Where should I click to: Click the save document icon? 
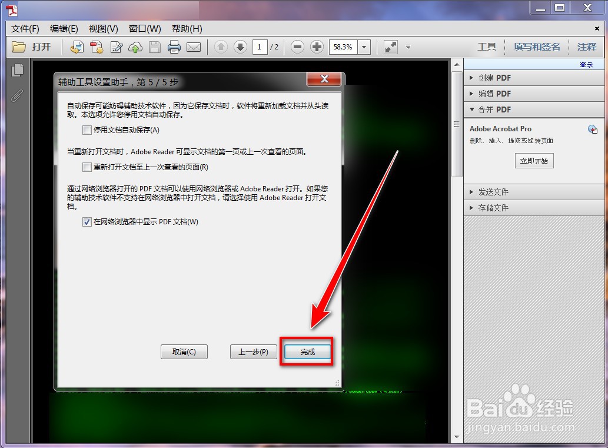(x=155, y=47)
